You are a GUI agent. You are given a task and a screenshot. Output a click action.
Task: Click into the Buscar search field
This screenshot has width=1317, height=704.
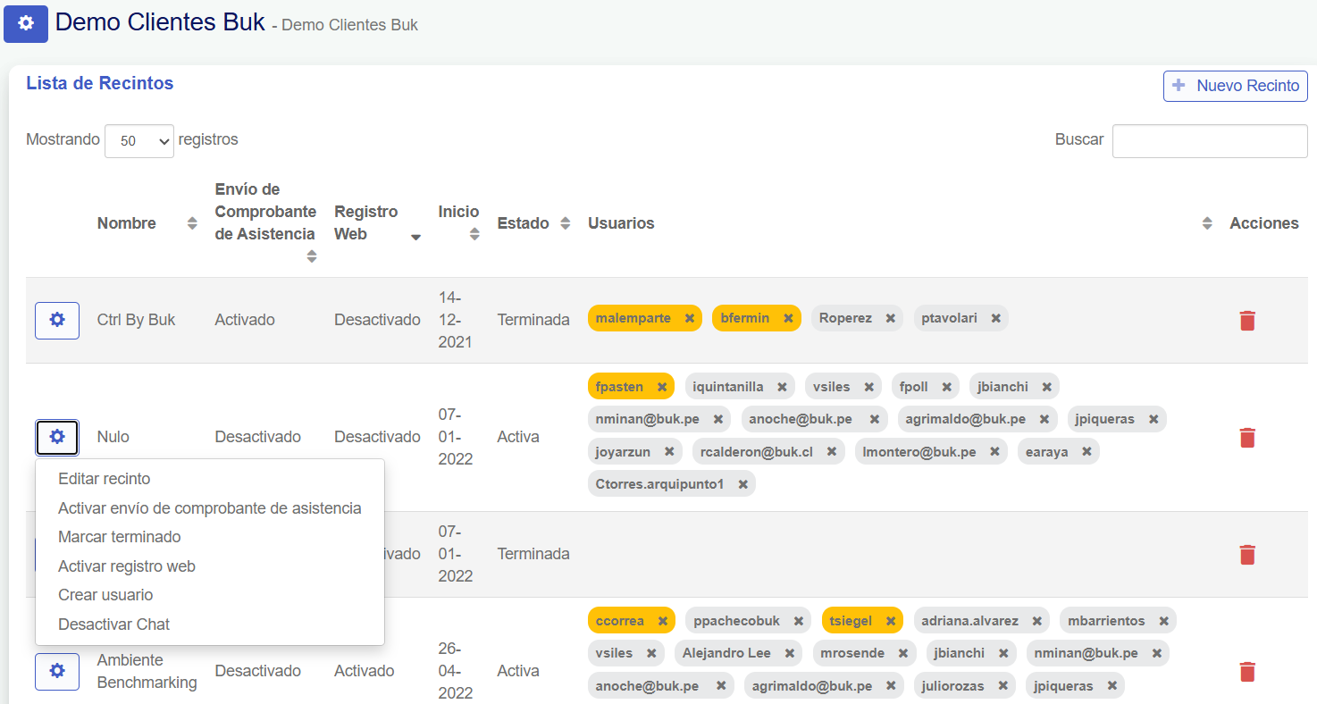[x=1209, y=140]
